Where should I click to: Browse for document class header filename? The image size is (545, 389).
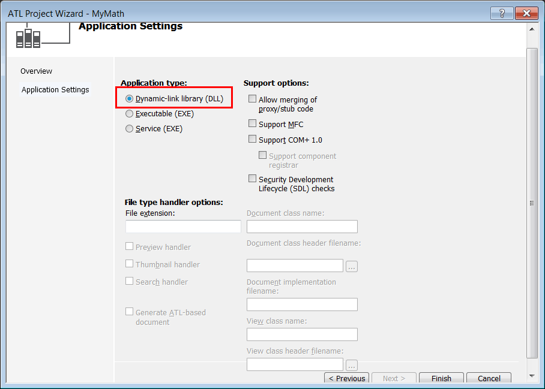coord(352,266)
